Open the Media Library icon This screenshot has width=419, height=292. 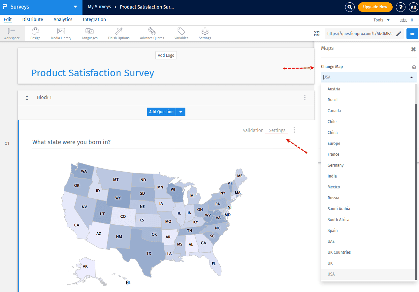click(x=61, y=33)
